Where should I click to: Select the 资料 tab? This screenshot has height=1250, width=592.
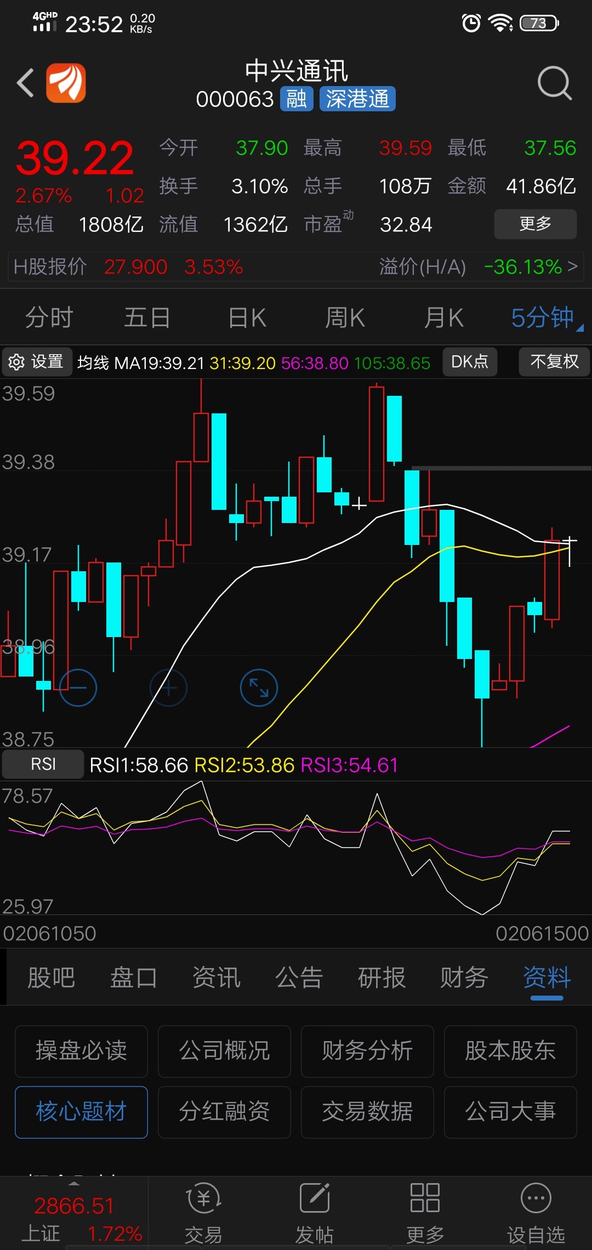pyautogui.click(x=547, y=978)
